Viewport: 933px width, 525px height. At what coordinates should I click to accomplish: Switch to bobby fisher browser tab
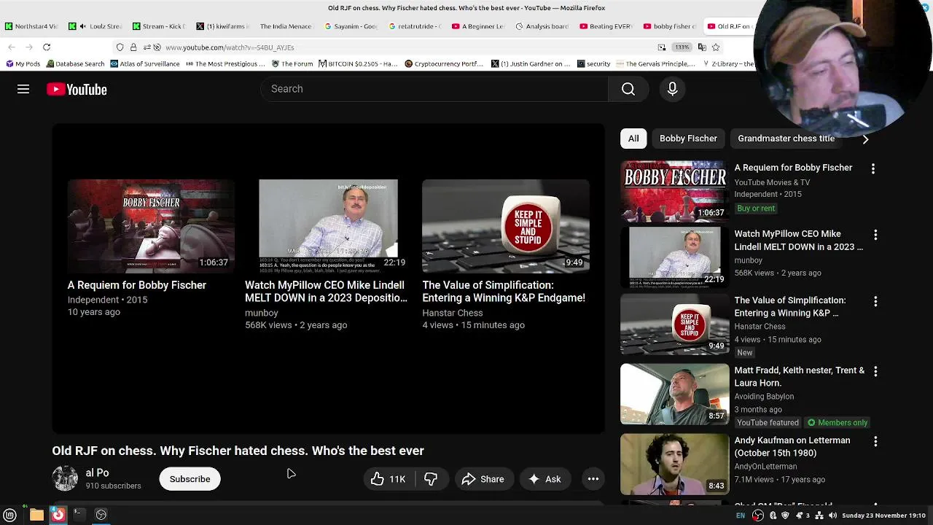coord(670,26)
